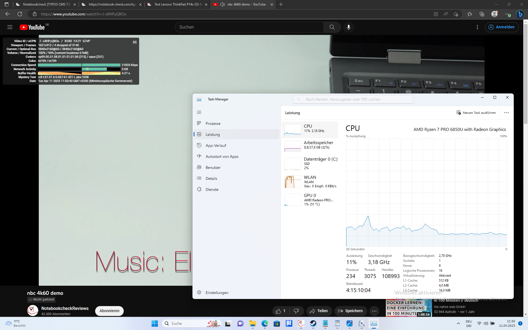The image size is (528, 330).
Task: Open Benutzer page in Task Manager
Action: [x=237, y=167]
